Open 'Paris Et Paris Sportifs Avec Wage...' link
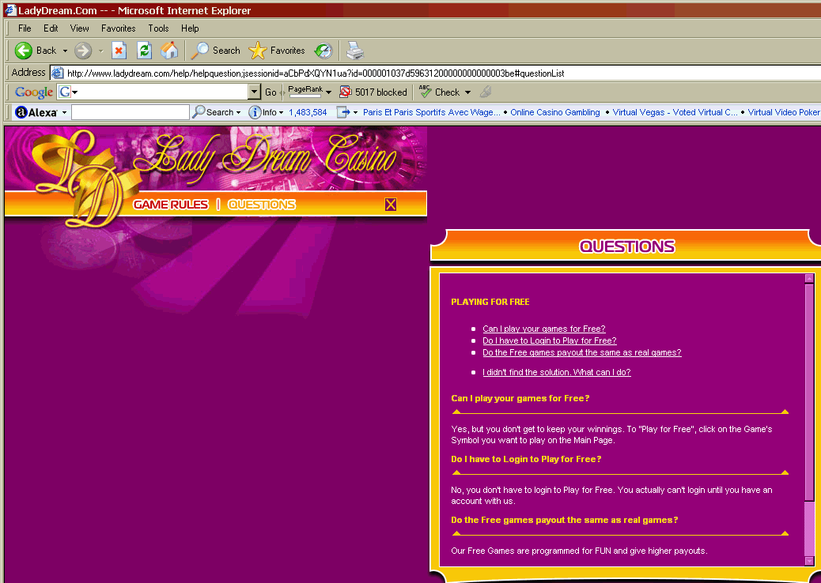The width and height of the screenshot is (821, 583). (431, 112)
